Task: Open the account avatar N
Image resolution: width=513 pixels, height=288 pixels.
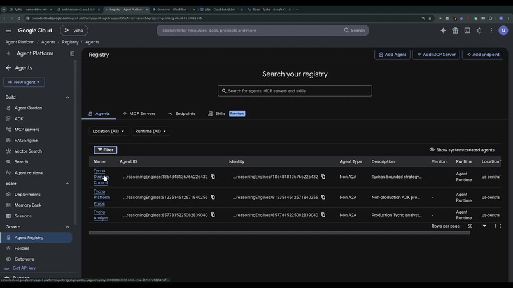Action: point(503,31)
